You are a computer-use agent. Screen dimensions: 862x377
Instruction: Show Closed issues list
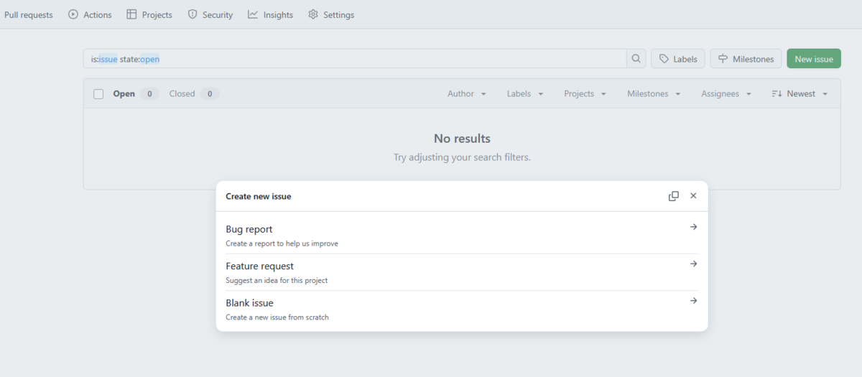tap(182, 94)
